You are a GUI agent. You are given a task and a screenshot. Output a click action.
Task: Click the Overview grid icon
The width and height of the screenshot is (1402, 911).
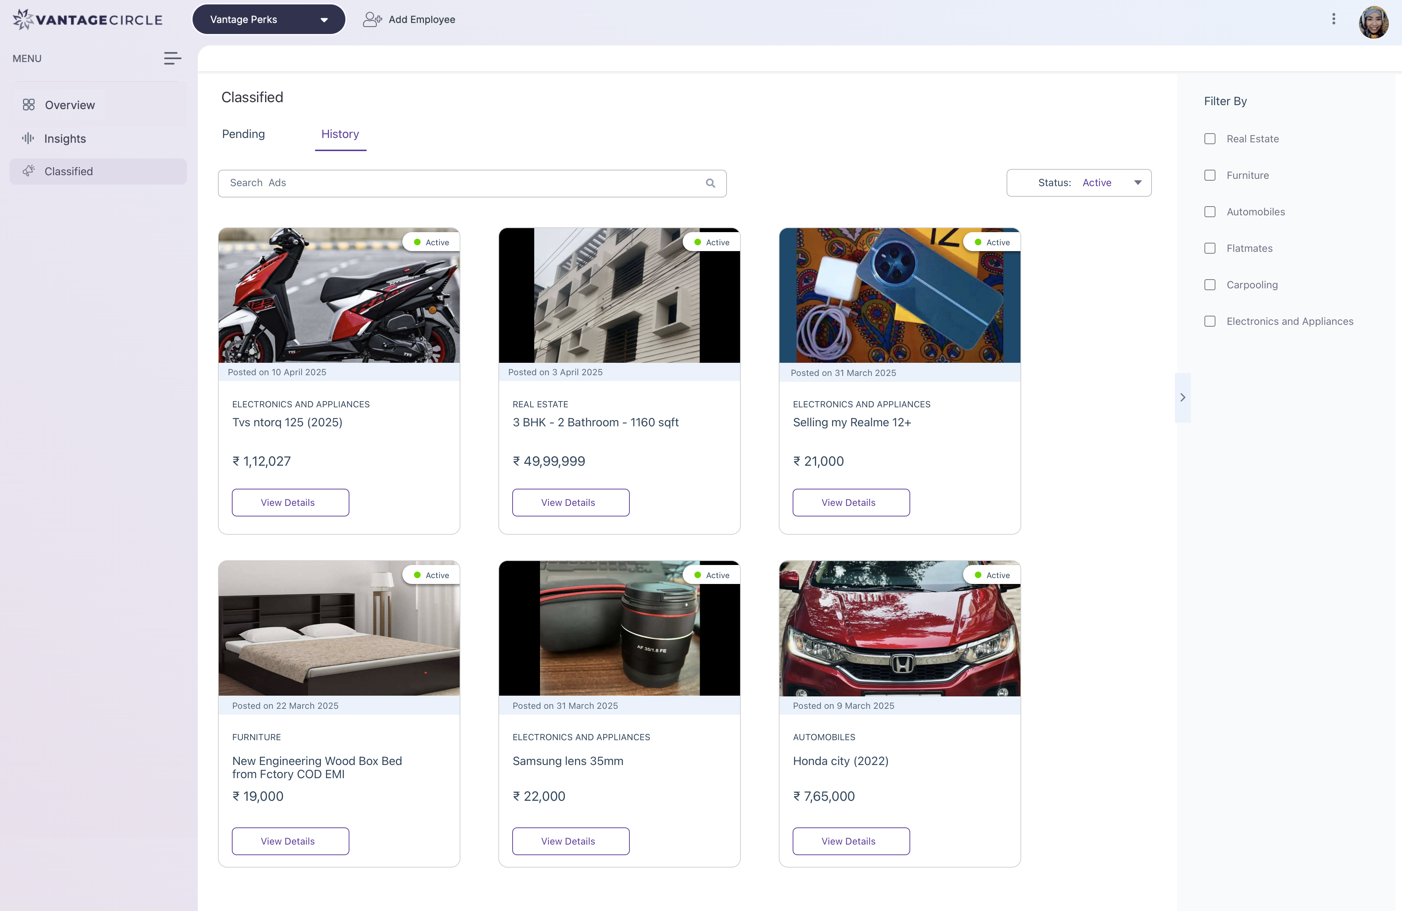coord(28,105)
